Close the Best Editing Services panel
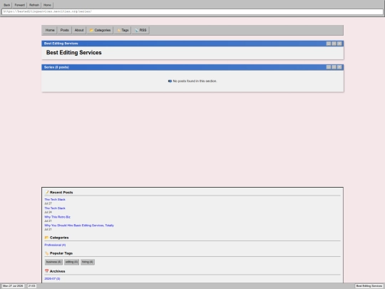The image size is (385, 289). click(339, 44)
